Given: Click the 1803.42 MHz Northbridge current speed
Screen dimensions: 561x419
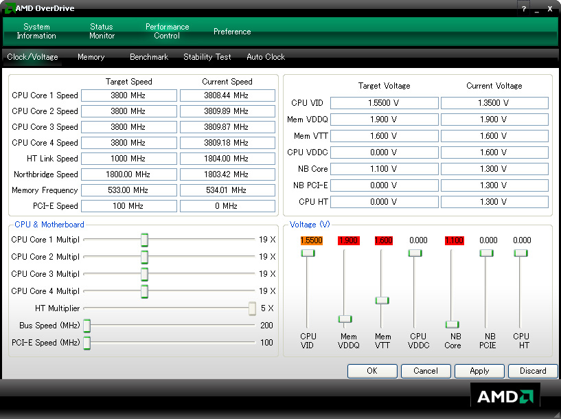Looking at the screenshot, I should (x=226, y=174).
